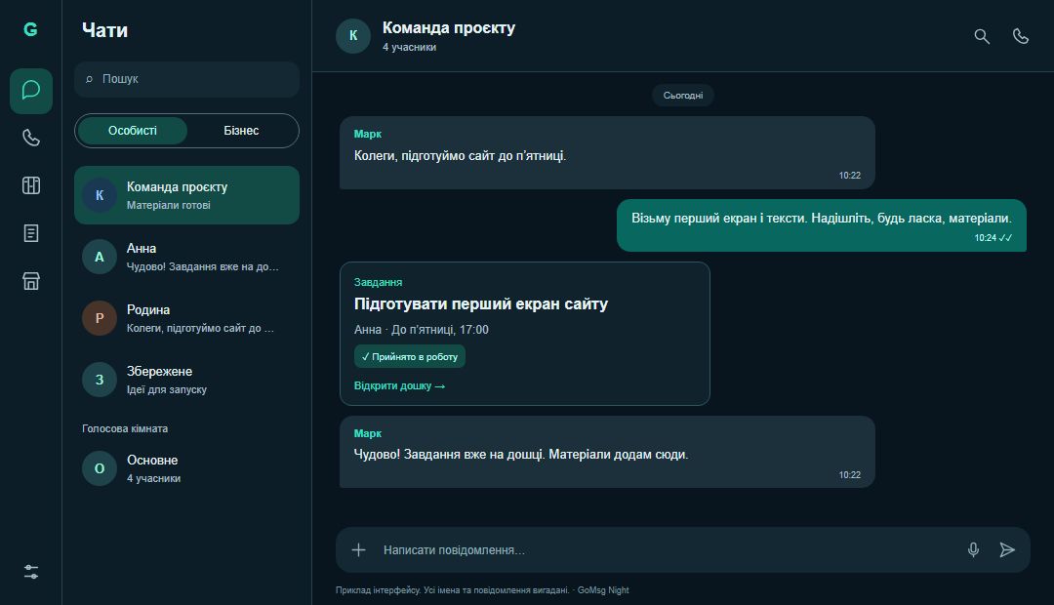Click the Завдання label on the task card
The height and width of the screenshot is (605, 1054).
[x=378, y=282]
